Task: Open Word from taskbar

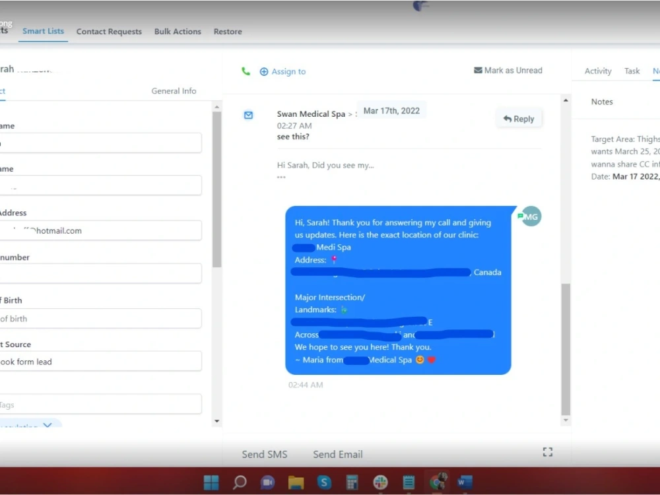Action: [x=465, y=482]
